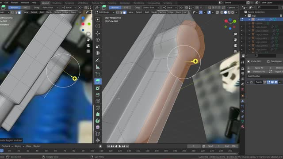Activate the Extrude Region tool
The image size is (283, 159).
98,81
